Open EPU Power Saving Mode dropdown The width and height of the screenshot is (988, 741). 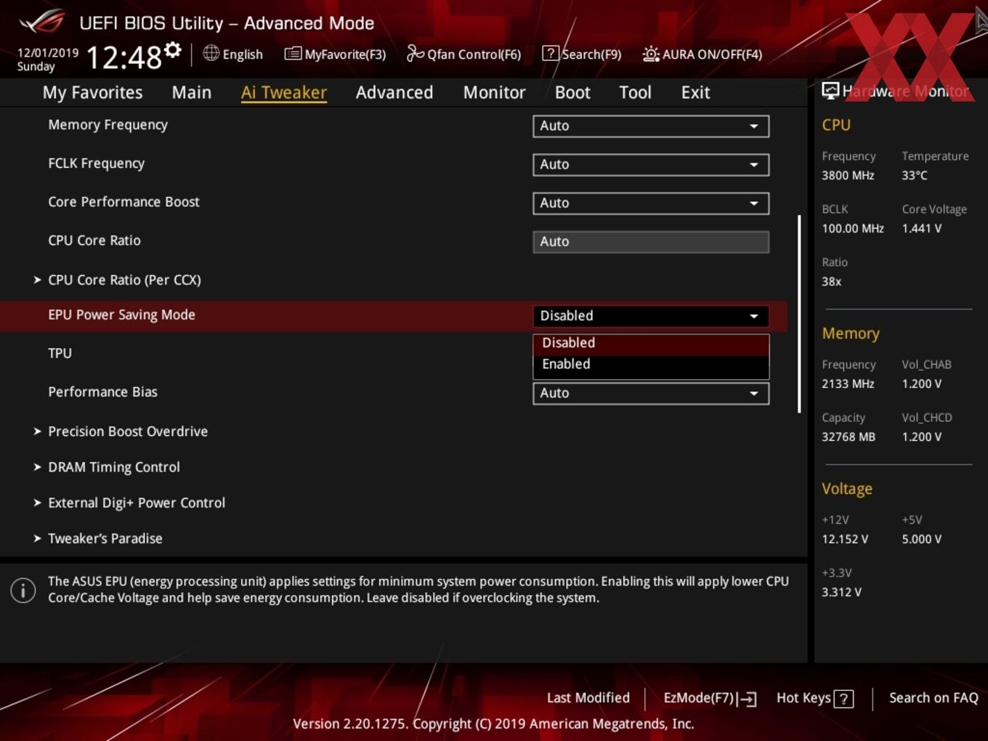pos(651,315)
